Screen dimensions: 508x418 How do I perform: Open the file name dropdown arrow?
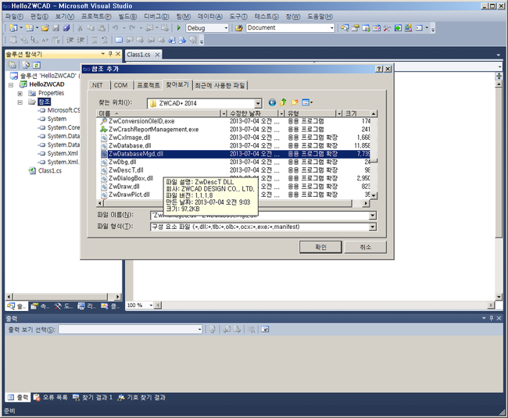point(373,216)
